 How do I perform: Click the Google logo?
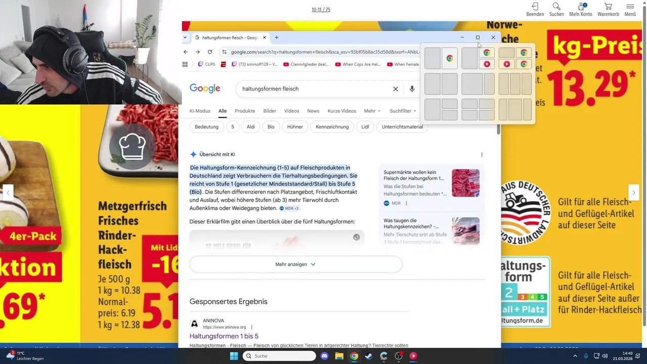(205, 88)
